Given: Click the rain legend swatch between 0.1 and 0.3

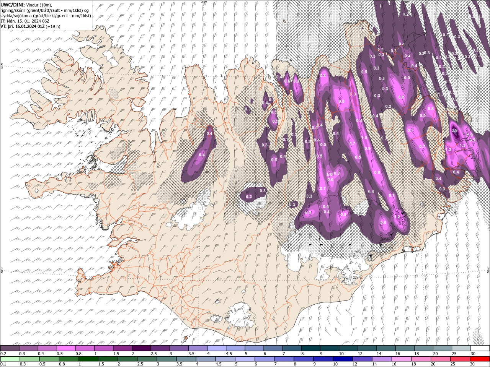Looking at the screenshot, I should point(10,359).
